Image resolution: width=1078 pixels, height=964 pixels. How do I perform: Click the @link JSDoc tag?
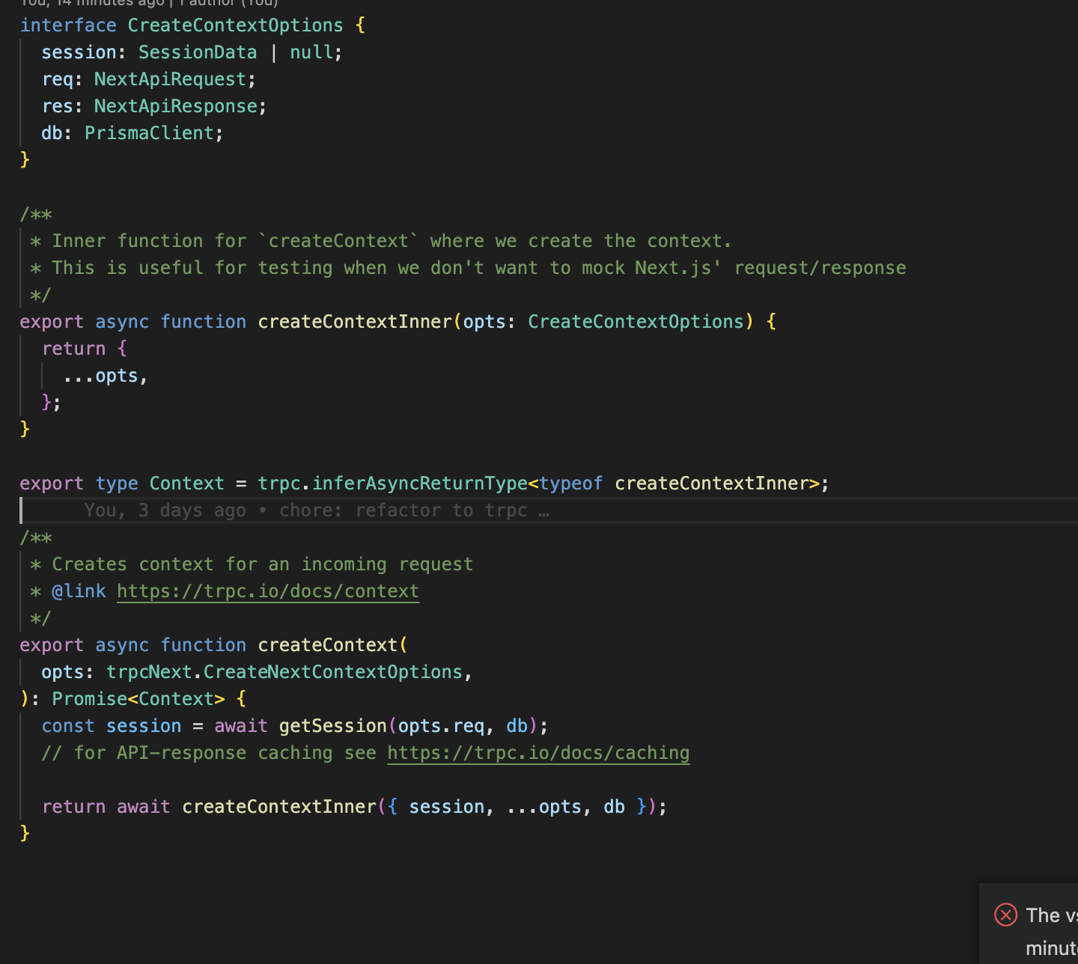(79, 591)
